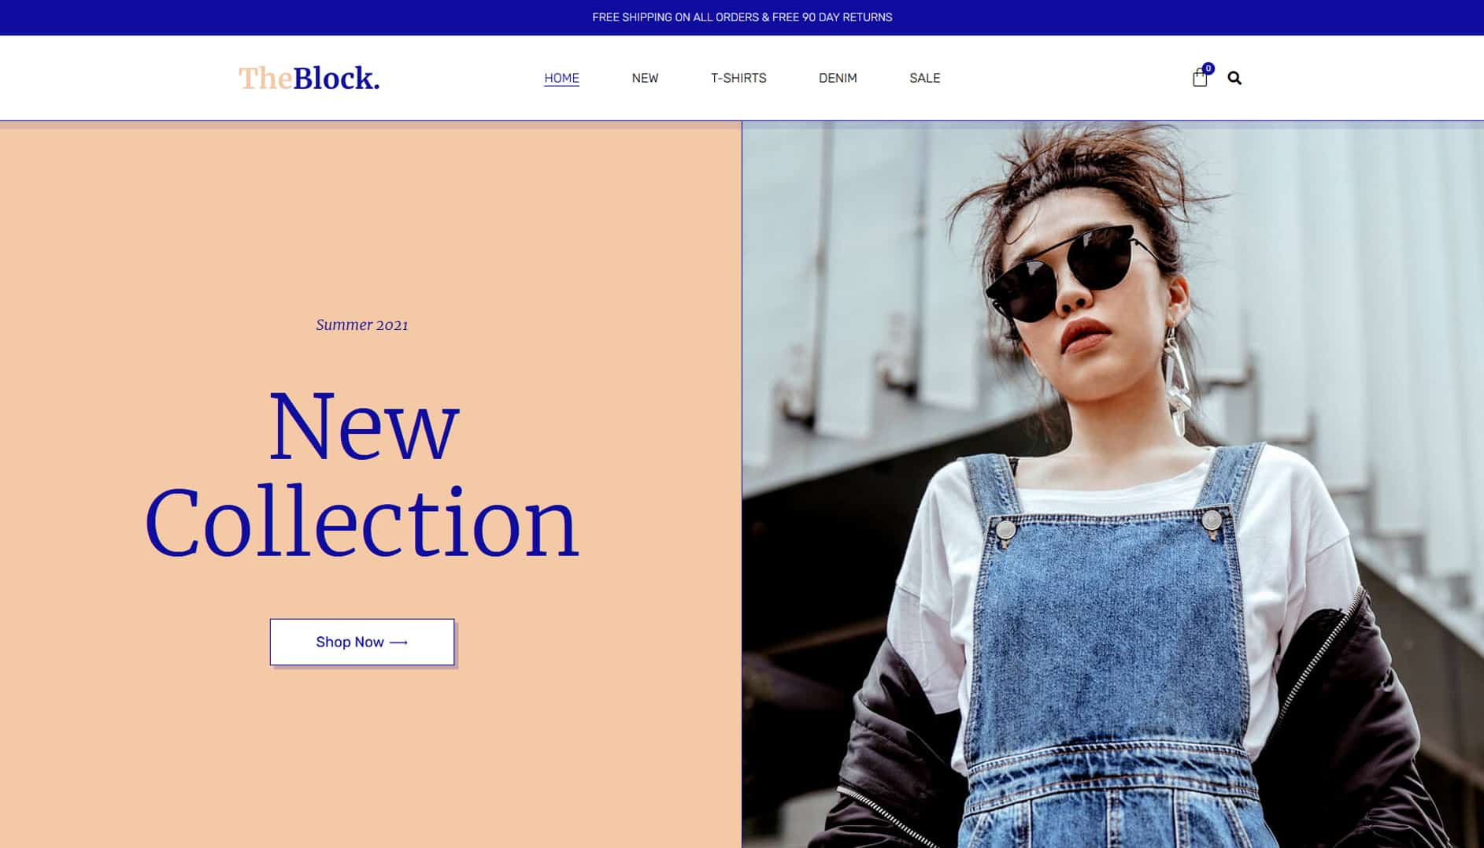Viewport: 1484px width, 848px height.
Task: Click TheBlock. site logo
Action: pyautogui.click(x=309, y=78)
